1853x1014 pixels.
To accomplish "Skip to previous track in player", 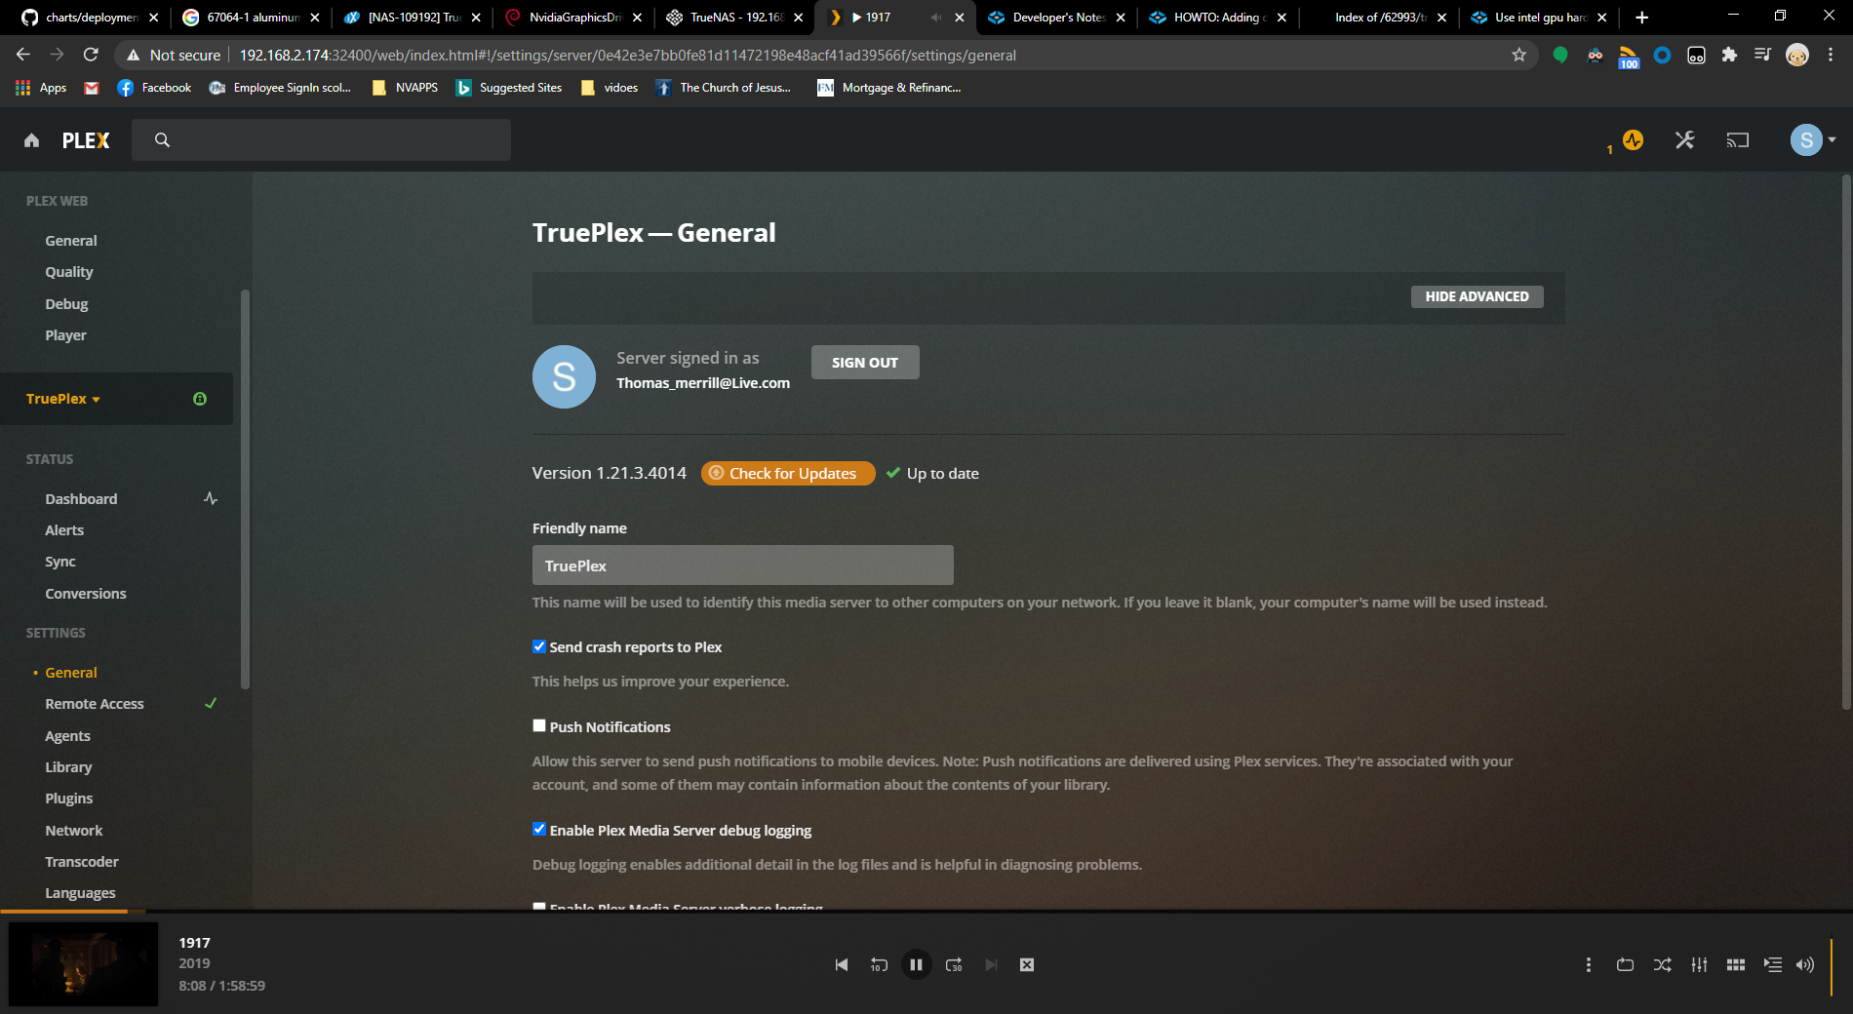I will point(842,964).
